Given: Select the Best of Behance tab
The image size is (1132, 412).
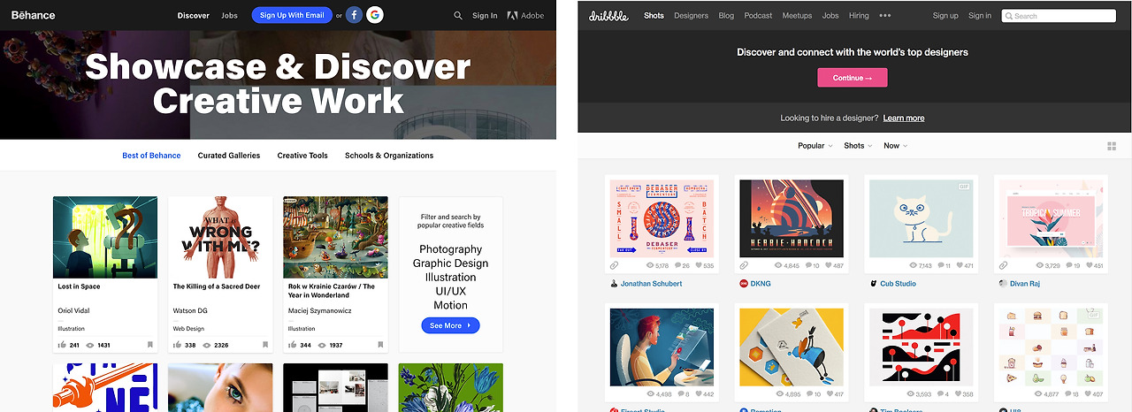Looking at the screenshot, I should click(x=151, y=156).
